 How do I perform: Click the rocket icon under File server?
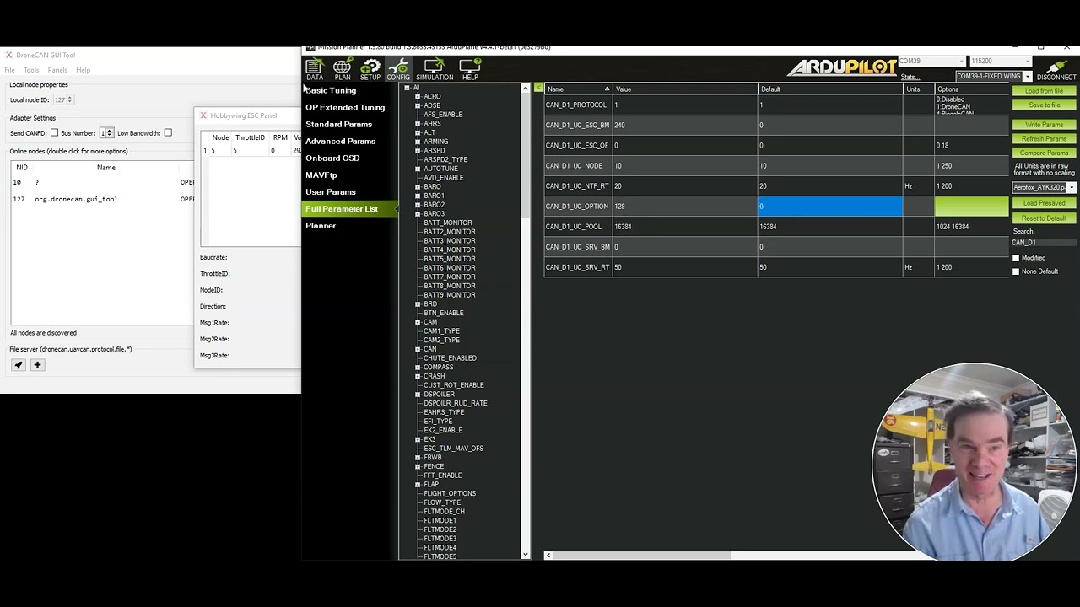tap(19, 365)
